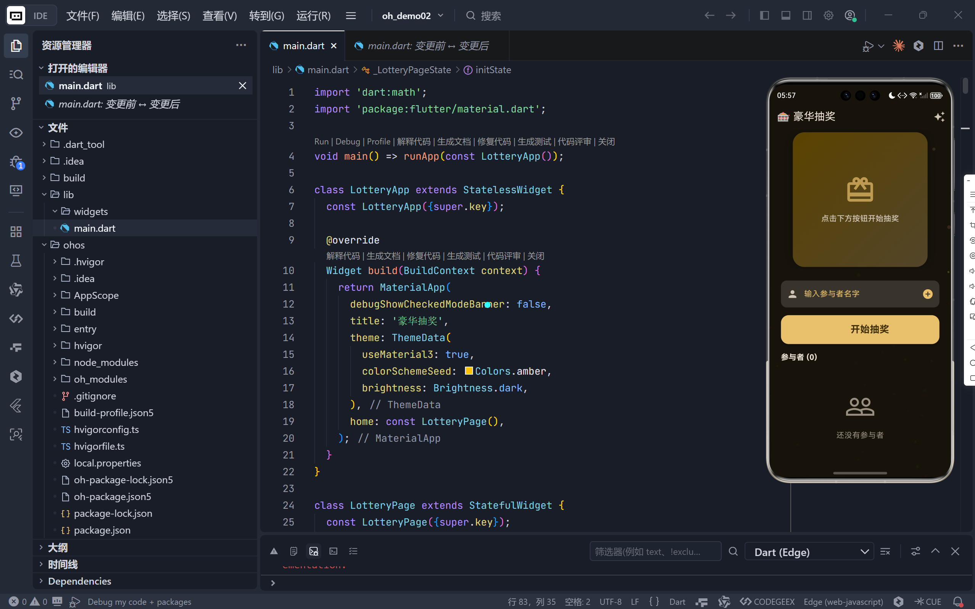
Task: Click the clear output icon in panel
Action: click(885, 551)
